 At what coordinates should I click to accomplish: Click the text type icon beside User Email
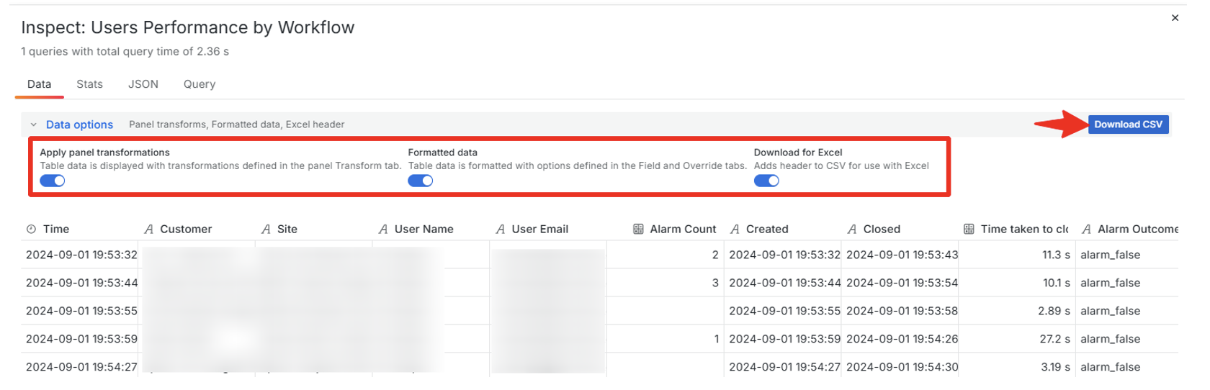[500, 229]
